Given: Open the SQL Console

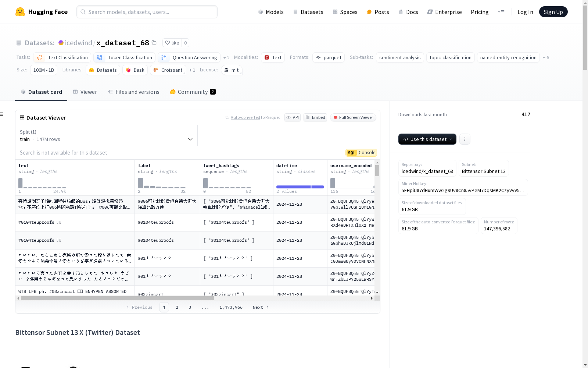Looking at the screenshot, I should [361, 153].
